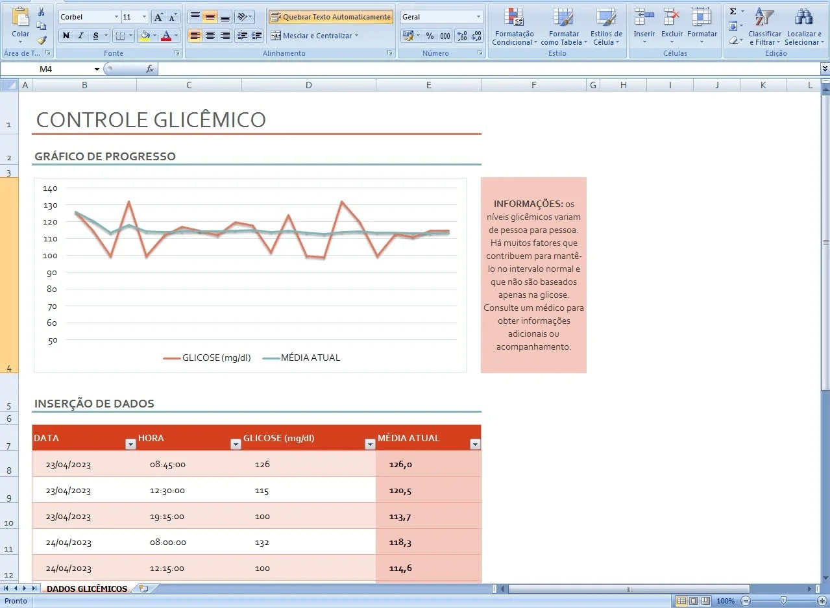Click the Classificar e Filtrar icon
Screen dimensions: 830x608
tap(764, 27)
